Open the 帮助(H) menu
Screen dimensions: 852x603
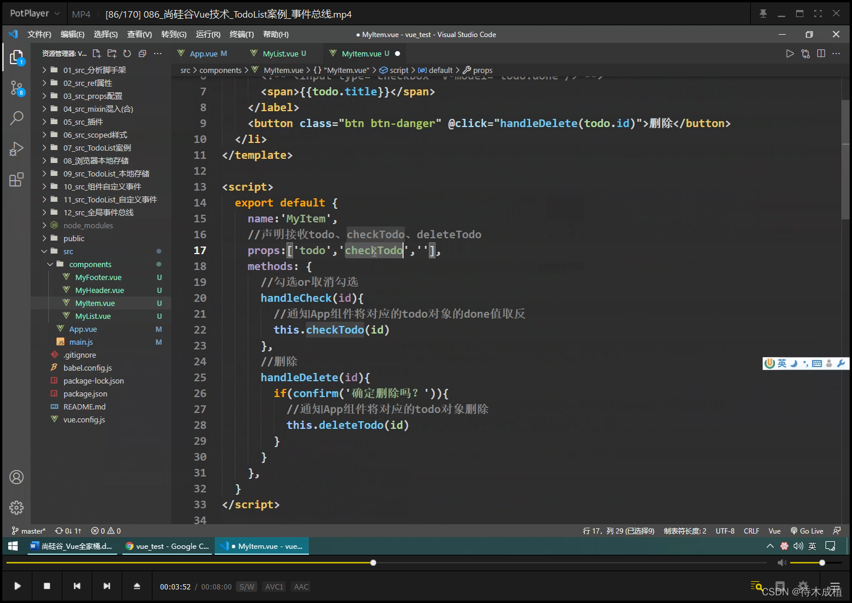click(276, 34)
